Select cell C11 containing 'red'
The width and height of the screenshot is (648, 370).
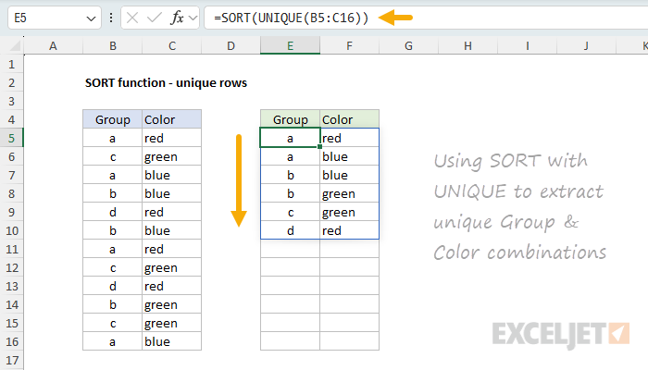pos(172,249)
